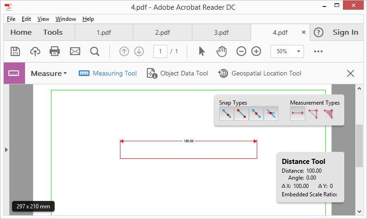Choose the Selection arrow tool
The height and width of the screenshot is (219, 367).
(x=202, y=51)
